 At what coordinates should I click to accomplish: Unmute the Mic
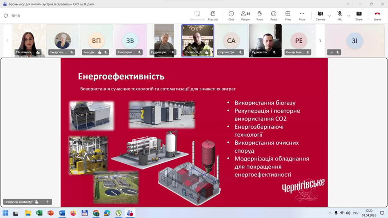[340, 16]
